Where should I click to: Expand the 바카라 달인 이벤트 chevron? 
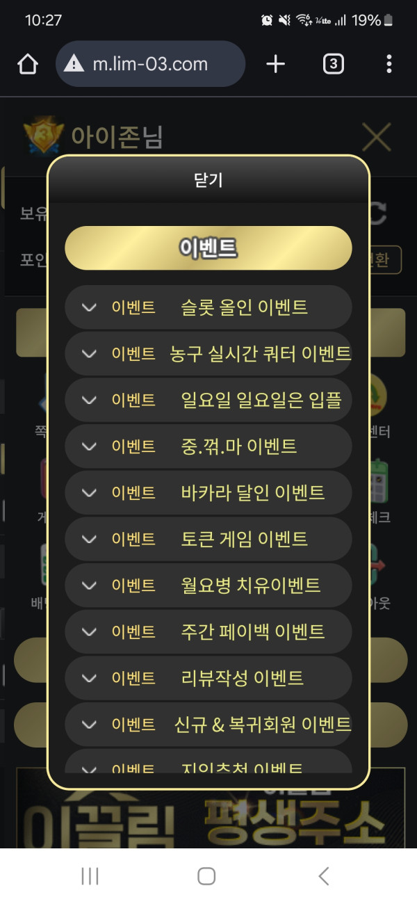(x=89, y=493)
